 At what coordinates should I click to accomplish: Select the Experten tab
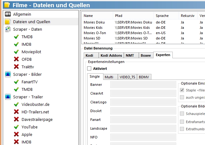[163, 55]
